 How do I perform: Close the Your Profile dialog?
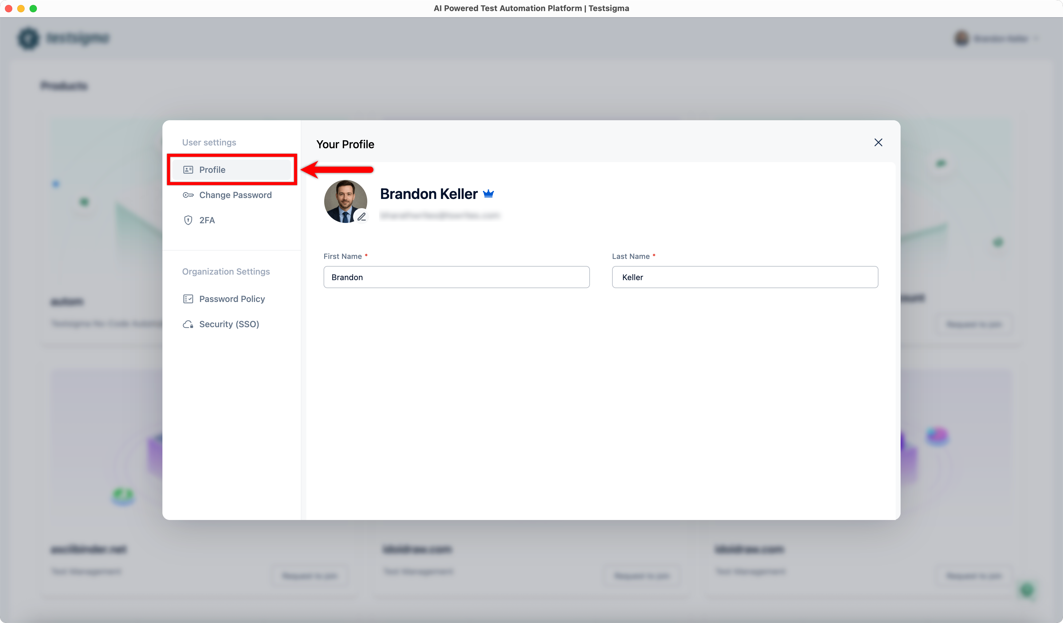tap(878, 142)
